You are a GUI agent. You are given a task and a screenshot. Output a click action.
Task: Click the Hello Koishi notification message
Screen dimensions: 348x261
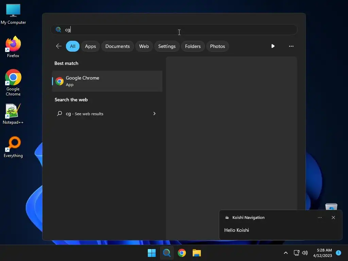point(237,230)
